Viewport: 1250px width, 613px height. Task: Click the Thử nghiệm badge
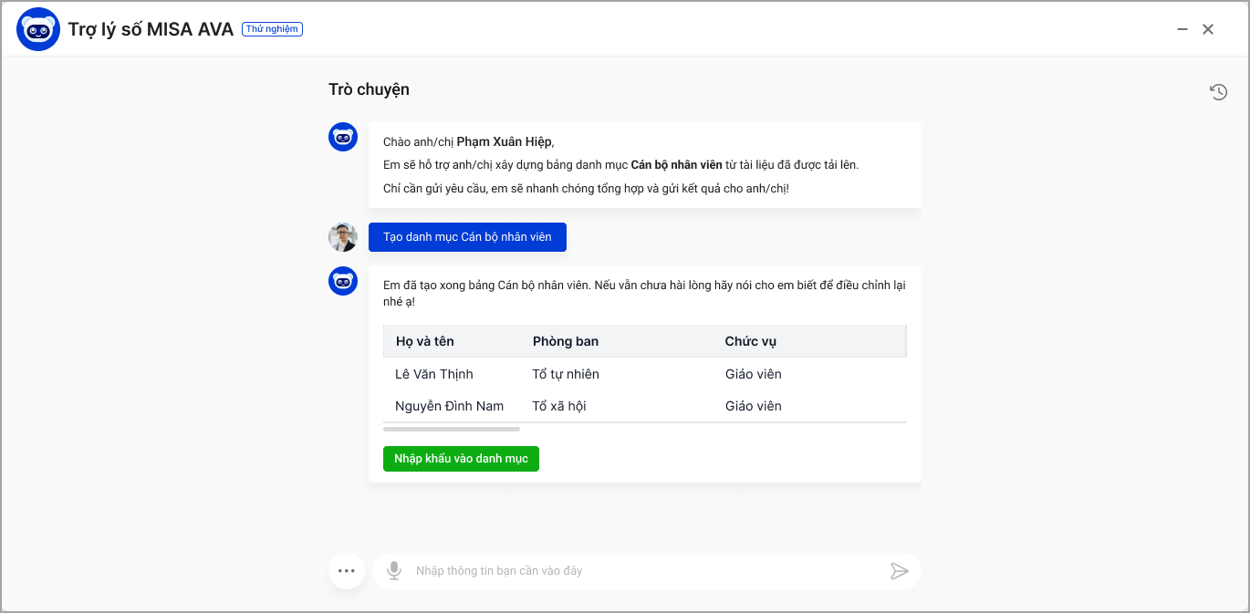(272, 29)
